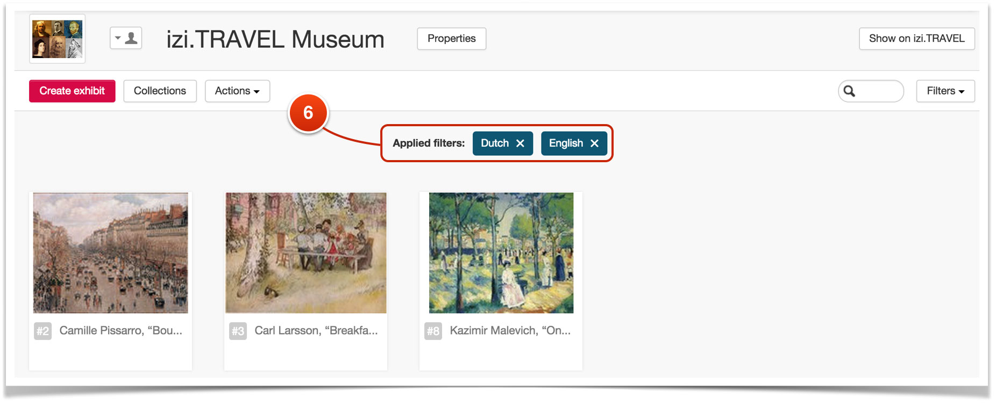Click title "Kazimir Malevich, “On..."
Image resolution: width=996 pixels, height=405 pixels.
coord(510,330)
